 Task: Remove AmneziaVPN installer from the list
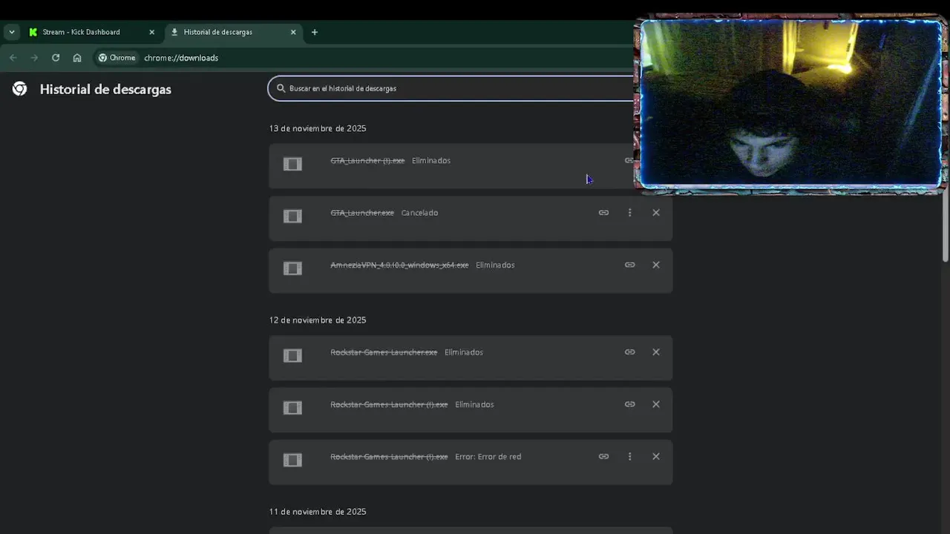point(656,265)
